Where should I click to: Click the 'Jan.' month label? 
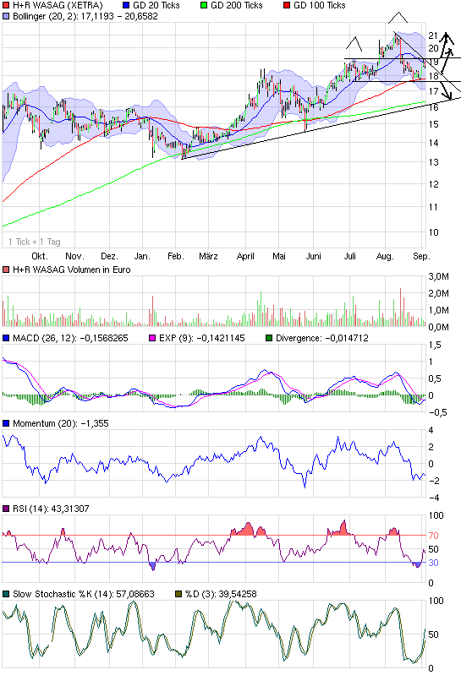(x=142, y=256)
